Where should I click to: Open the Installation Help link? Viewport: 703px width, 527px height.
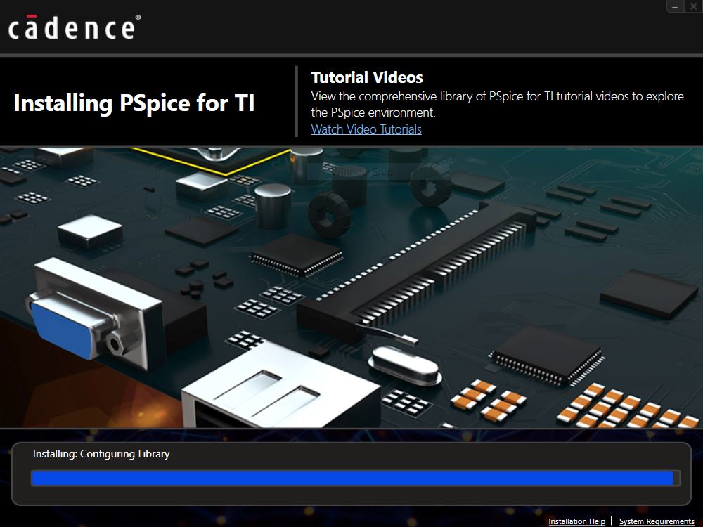pos(576,521)
